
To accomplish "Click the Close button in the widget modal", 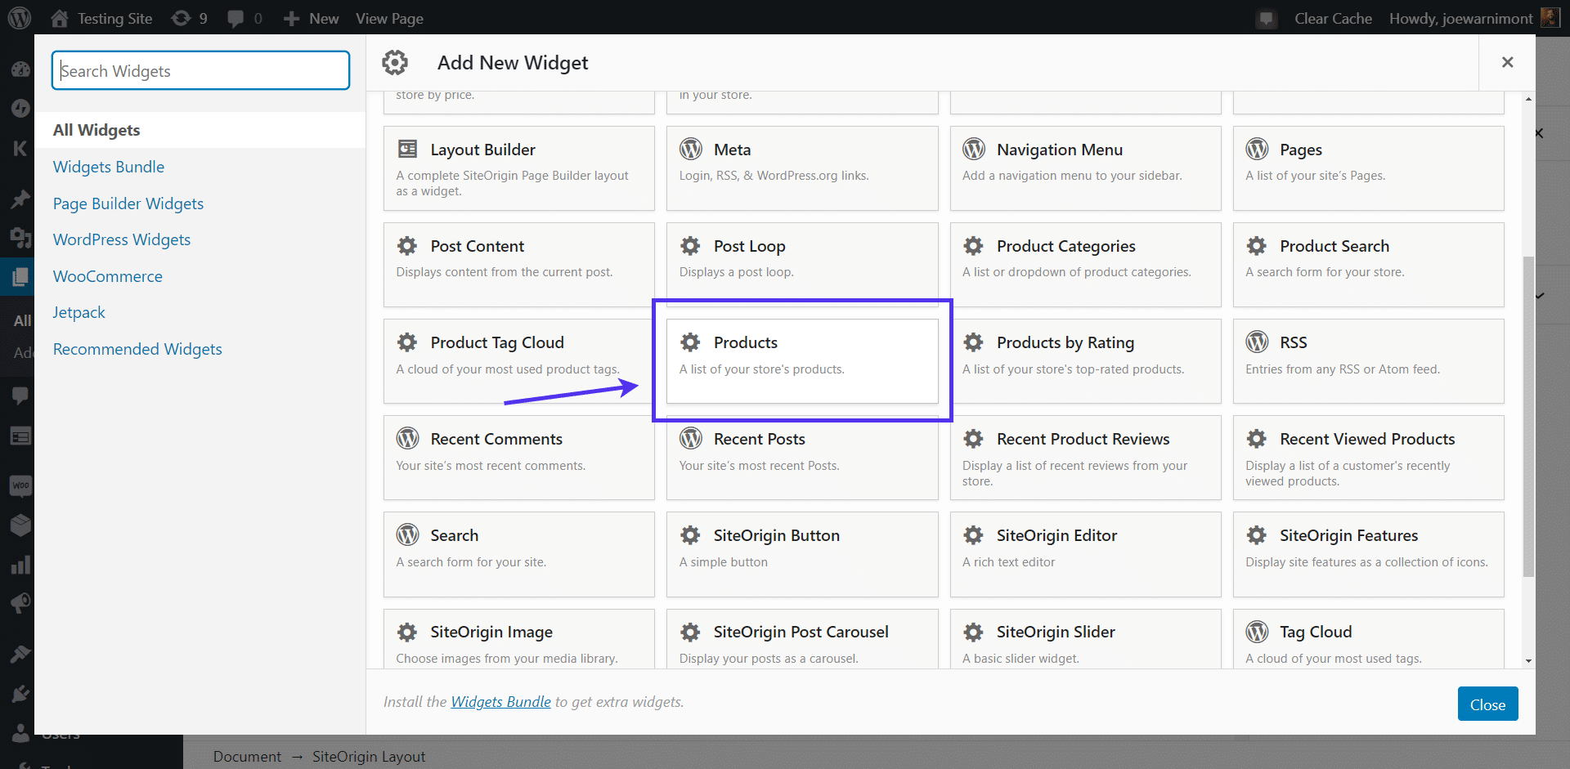I will tap(1487, 704).
